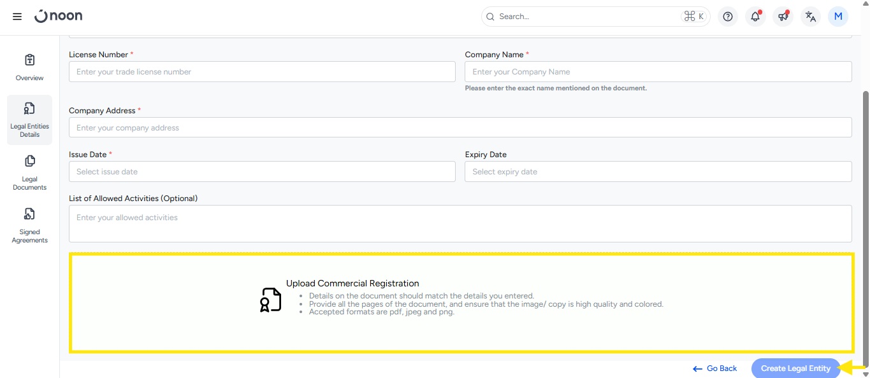Click the Go Back link
Viewport: 870px width, 378px height.
(715, 368)
